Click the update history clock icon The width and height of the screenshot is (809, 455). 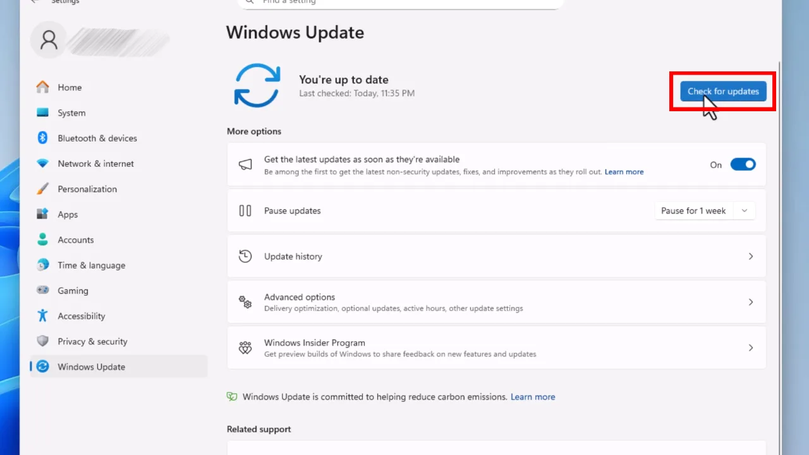245,256
